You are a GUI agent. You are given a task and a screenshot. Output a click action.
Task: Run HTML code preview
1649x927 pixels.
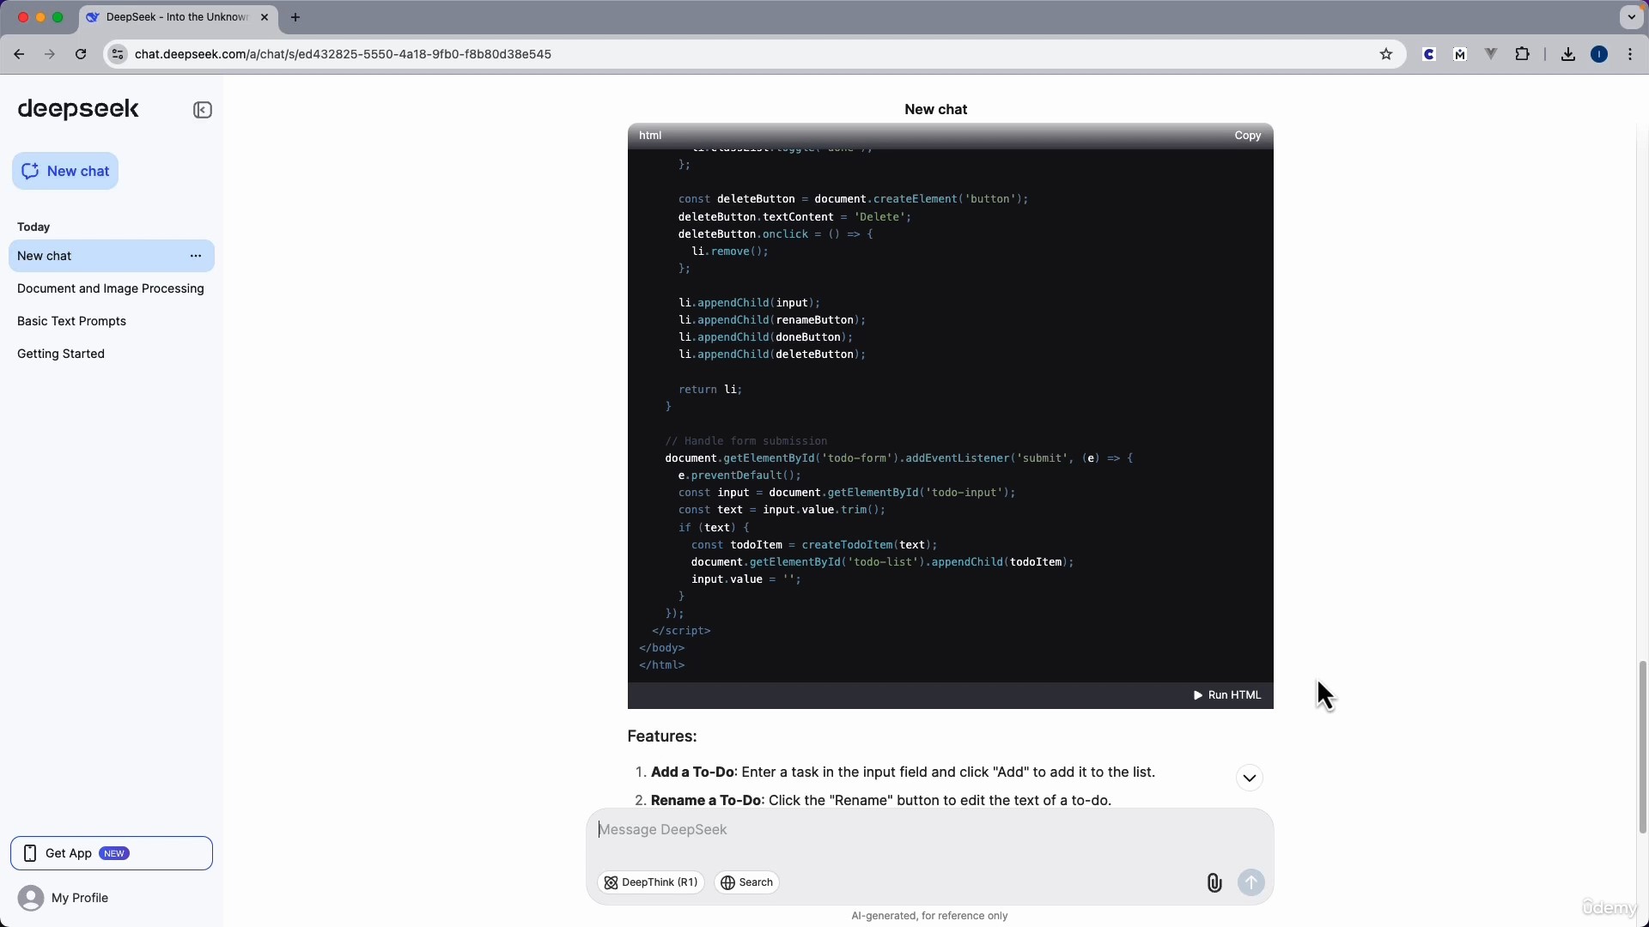[1227, 695]
